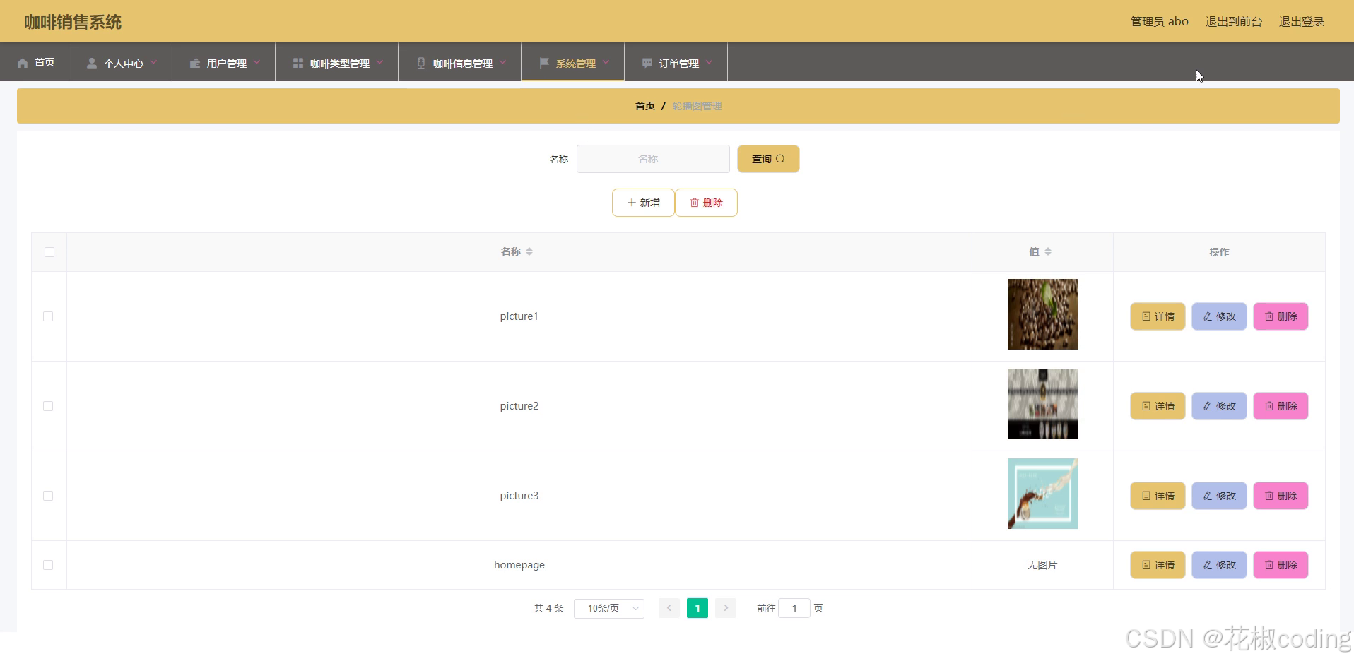Click the 共 4 条 total count text
The image size is (1354, 661).
[548, 608]
